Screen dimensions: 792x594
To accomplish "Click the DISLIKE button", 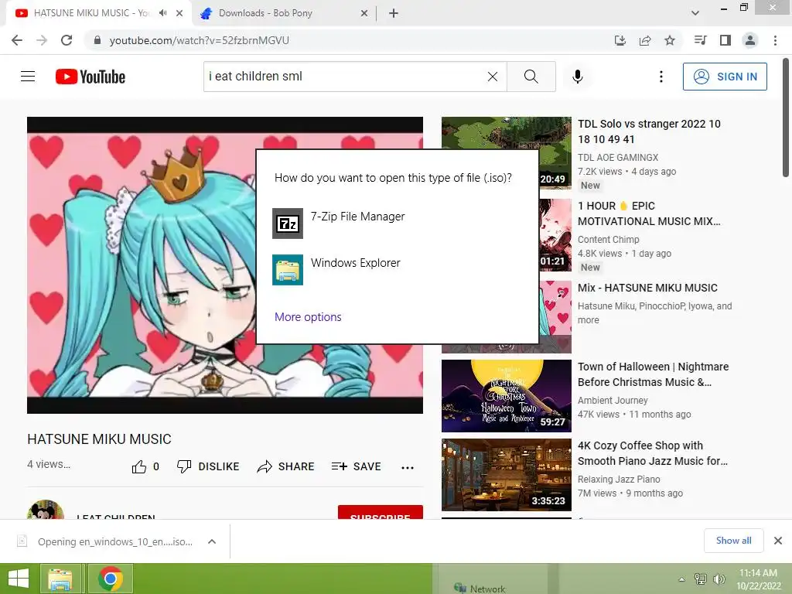I will [x=208, y=466].
